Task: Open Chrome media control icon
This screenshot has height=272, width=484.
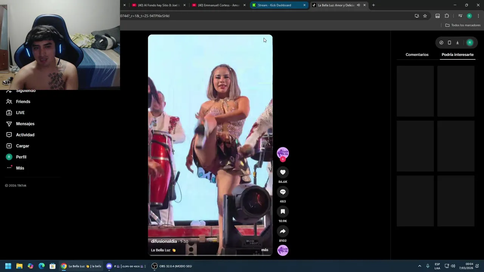Action: click(460, 16)
